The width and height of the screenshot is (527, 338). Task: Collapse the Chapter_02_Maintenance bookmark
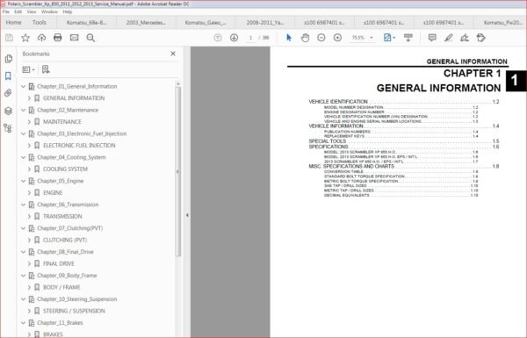23,111
